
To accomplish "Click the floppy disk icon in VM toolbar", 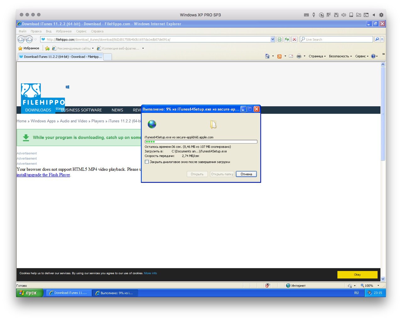I will 336,15.
